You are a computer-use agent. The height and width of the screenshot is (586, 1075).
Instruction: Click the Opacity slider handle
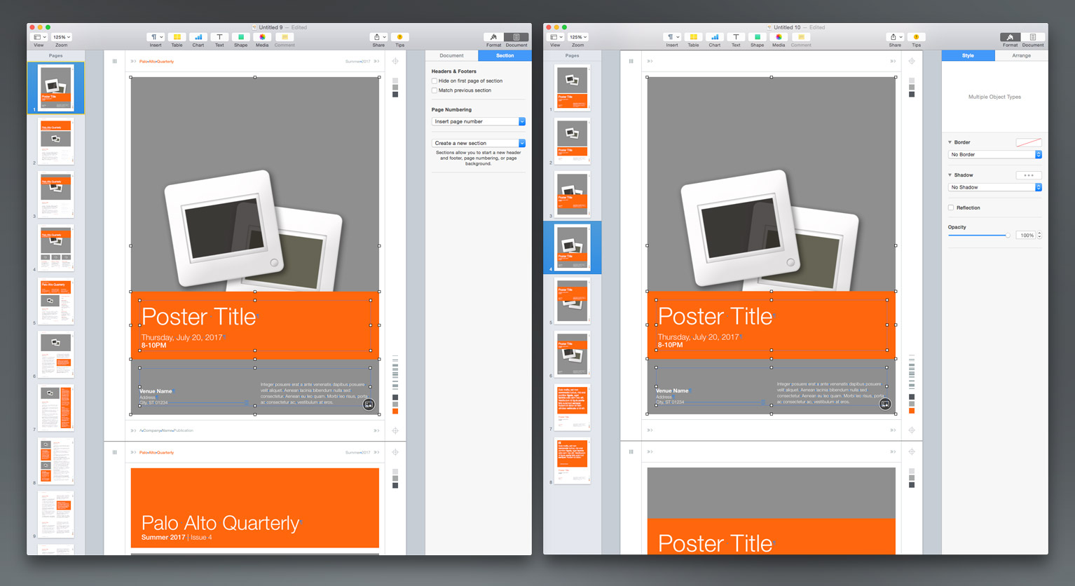[1008, 236]
